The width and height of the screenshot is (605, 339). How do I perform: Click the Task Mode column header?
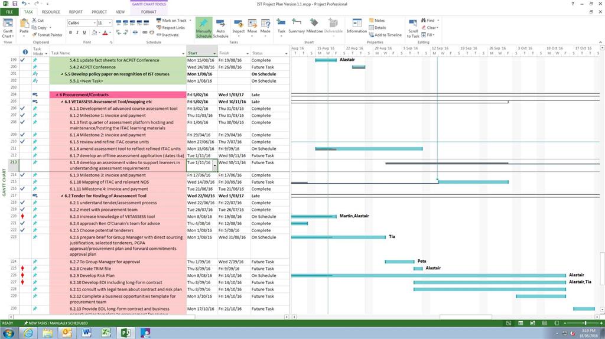(x=40, y=51)
